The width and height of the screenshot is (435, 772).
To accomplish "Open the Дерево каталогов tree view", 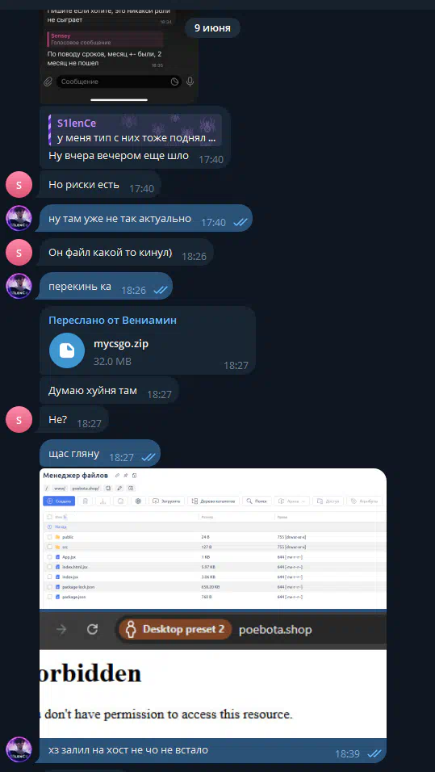I will [214, 501].
